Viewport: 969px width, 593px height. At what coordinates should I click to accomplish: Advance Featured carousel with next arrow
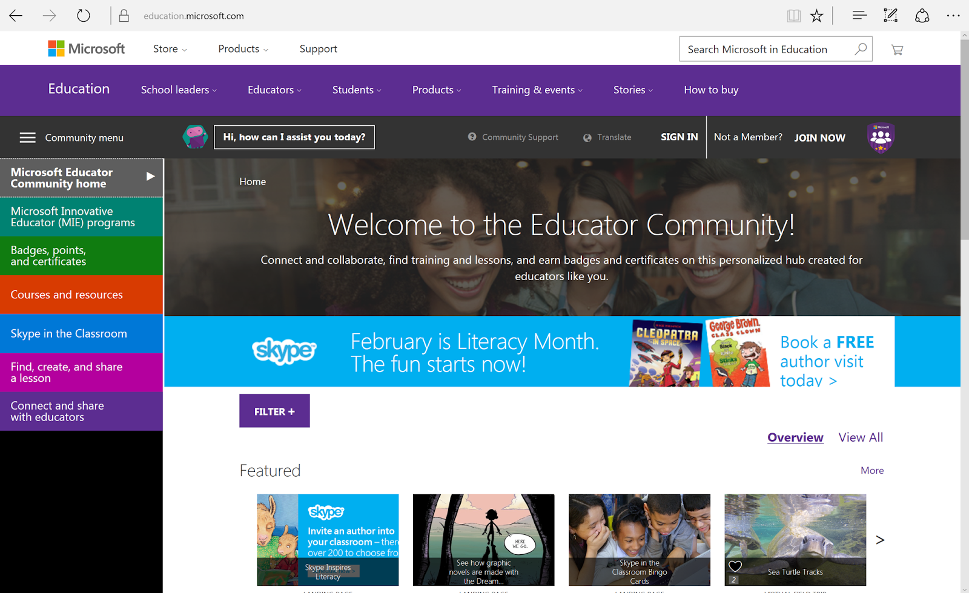(880, 540)
